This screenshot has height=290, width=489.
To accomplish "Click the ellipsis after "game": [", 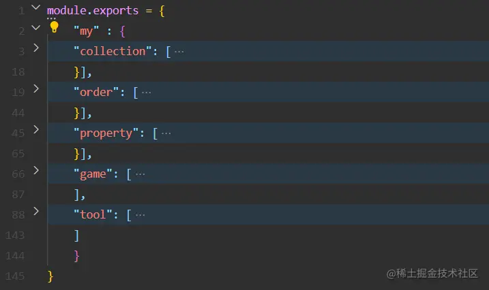I will [x=140, y=174].
